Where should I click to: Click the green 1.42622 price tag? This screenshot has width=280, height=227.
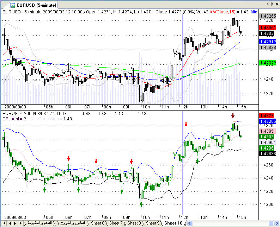pos(268,63)
